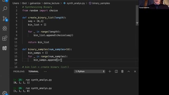
Task: Kill terminal with trash icon
Action: tap(122, 72)
